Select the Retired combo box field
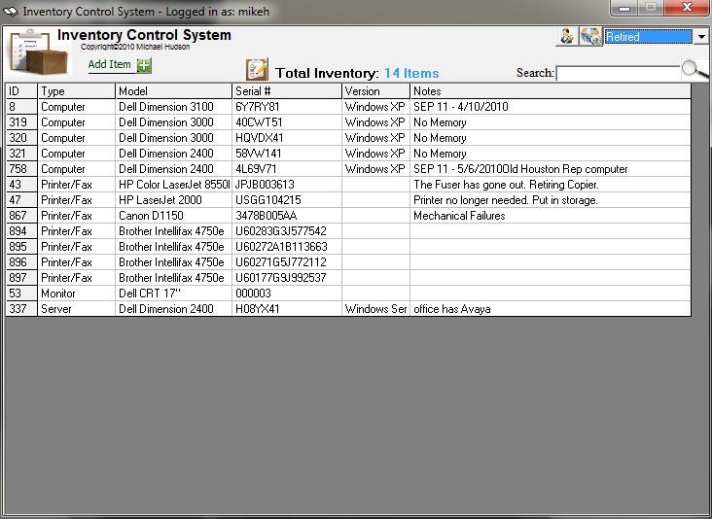Viewport: 712px width, 519px height. pyautogui.click(x=649, y=36)
